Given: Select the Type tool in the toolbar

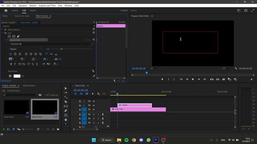Looking at the screenshot, I should pyautogui.click(x=66, y=124).
